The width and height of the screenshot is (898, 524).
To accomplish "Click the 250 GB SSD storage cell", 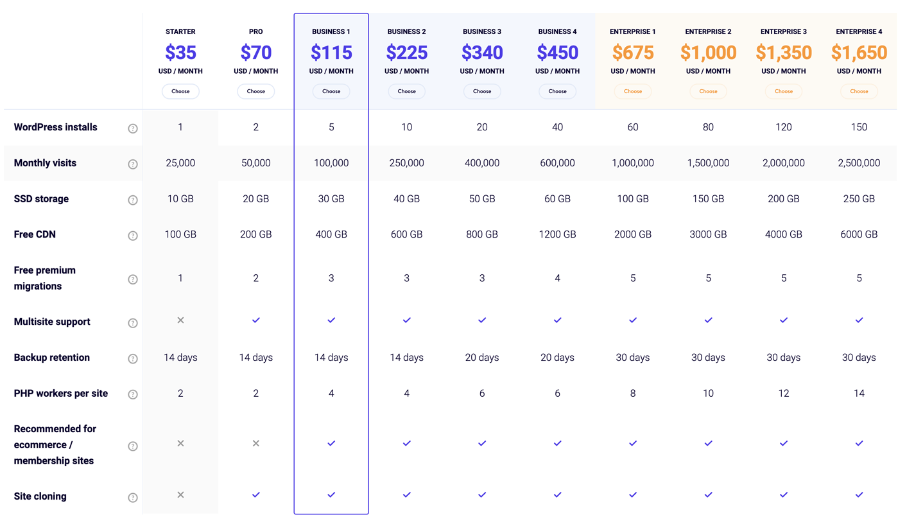I will click(859, 199).
